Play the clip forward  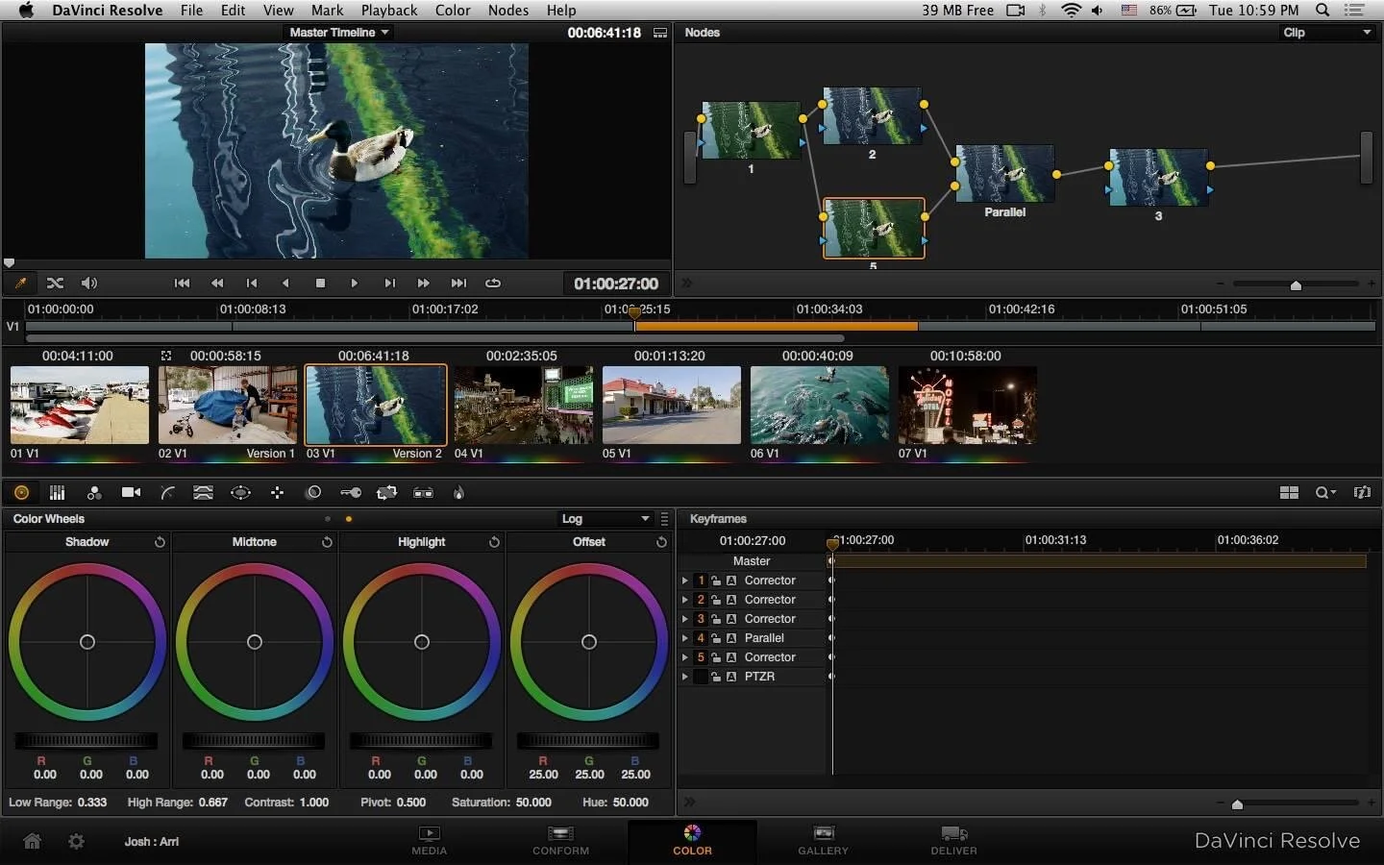coord(354,284)
